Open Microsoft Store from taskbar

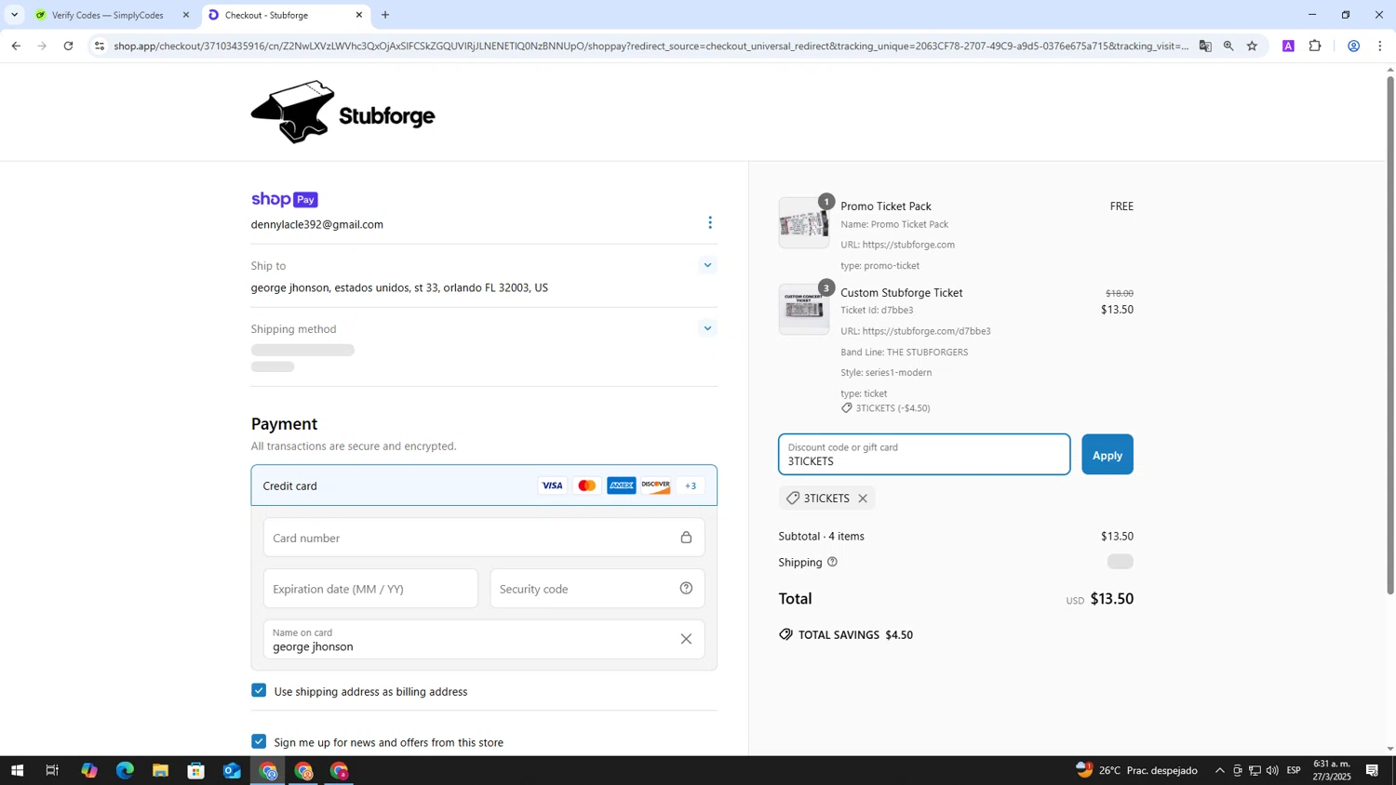(x=195, y=770)
